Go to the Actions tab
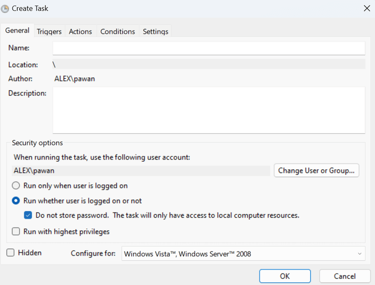This screenshot has height=285, width=375. (80, 32)
